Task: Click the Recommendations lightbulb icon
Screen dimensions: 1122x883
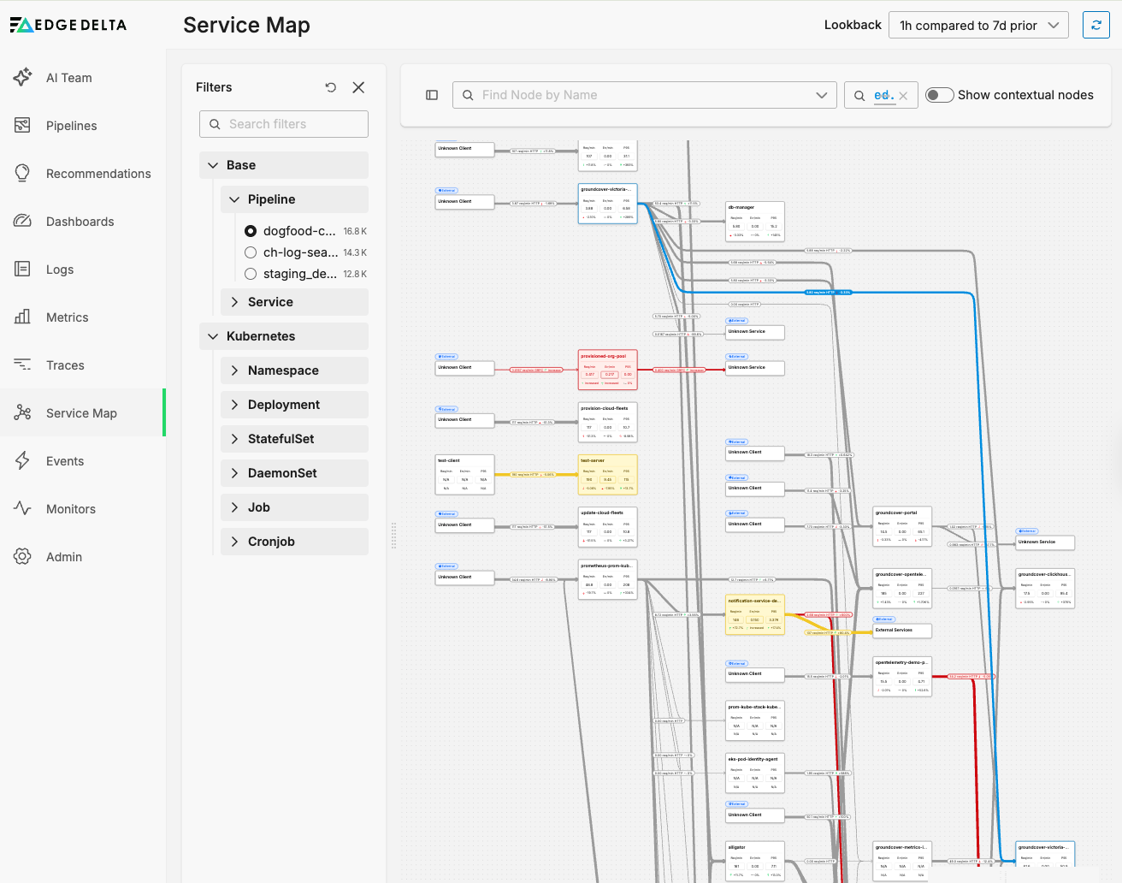Action: coord(22,173)
